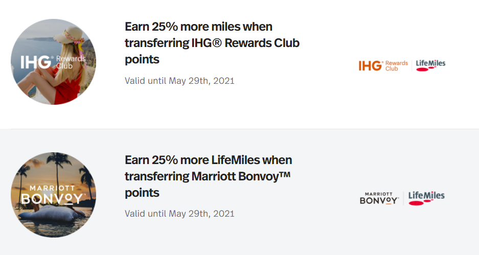Click the black Marriott Bonvoy logo
The height and width of the screenshot is (255, 479).
tap(379, 198)
